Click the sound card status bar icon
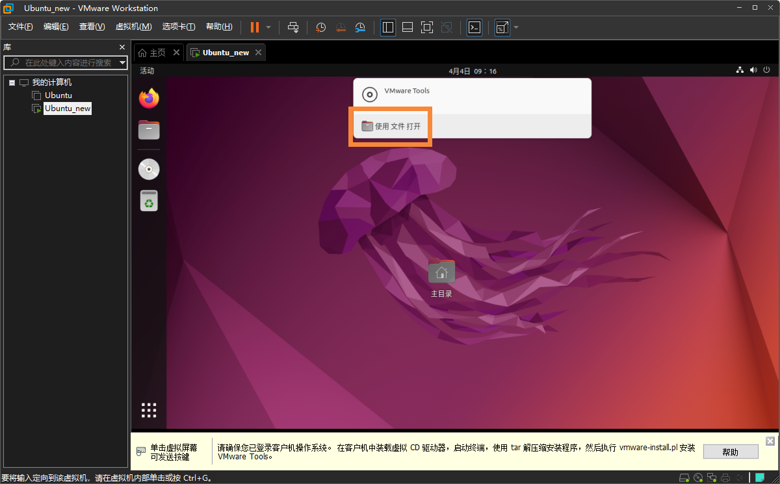 coord(740,478)
